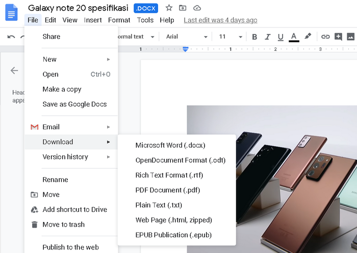This screenshot has height=253, width=357.
Task: Open the File menu
Action: point(33,20)
